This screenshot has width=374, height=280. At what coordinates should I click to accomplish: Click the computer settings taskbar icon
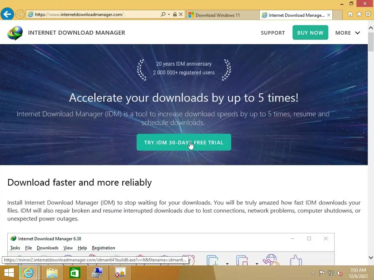[97, 273]
